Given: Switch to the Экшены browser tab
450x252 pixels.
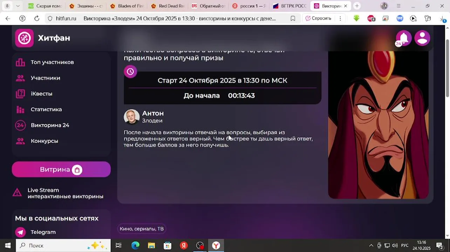Looking at the screenshot, I should tap(86, 6).
